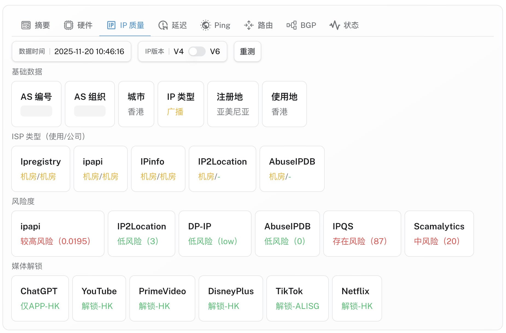Click the ChatGPT unlock card
The width and height of the screenshot is (506, 333).
click(x=40, y=298)
